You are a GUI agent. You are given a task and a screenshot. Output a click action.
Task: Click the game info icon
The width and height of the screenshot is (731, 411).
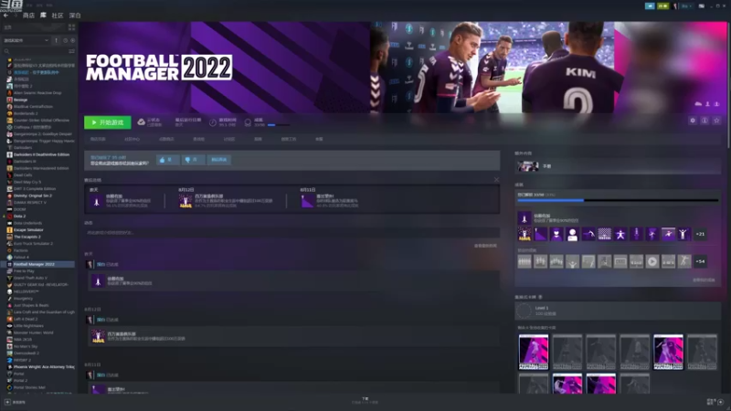pyautogui.click(x=705, y=121)
